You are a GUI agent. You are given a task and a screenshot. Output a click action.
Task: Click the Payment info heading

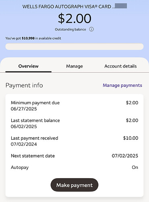coord(24,85)
